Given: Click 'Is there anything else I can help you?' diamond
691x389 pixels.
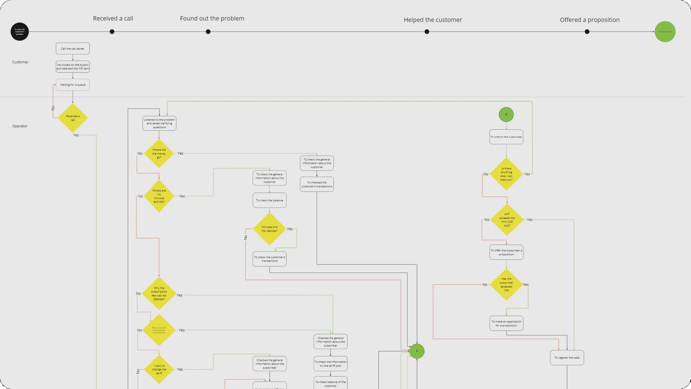Looking at the screenshot, I should click(506, 174).
